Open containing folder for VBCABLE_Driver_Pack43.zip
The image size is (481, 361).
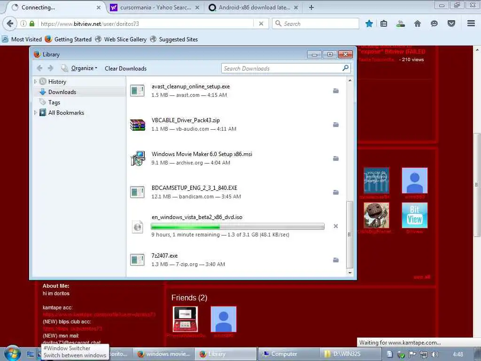pyautogui.click(x=335, y=125)
